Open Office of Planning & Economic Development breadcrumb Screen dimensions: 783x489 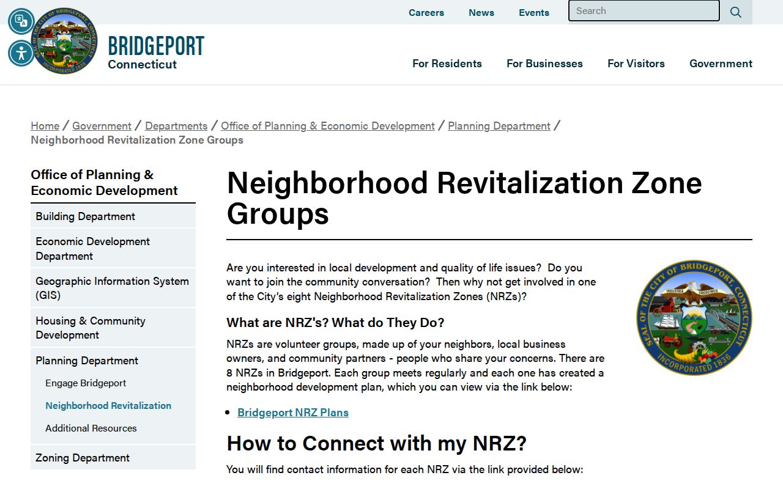point(328,126)
